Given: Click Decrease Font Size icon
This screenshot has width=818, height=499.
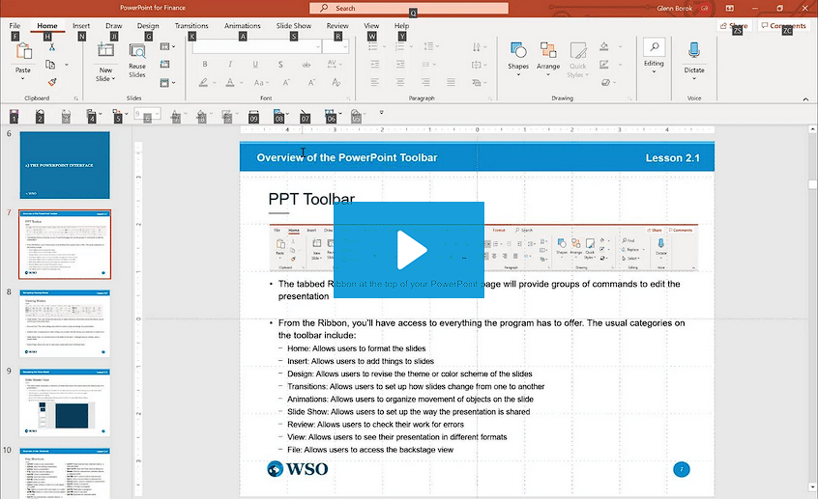Looking at the screenshot, I should (x=311, y=82).
